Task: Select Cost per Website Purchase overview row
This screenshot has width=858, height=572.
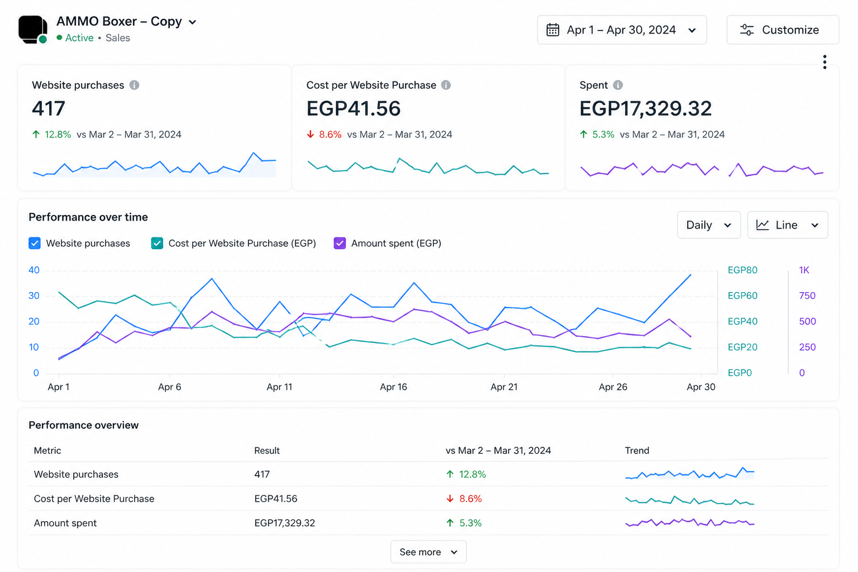Action: pos(428,498)
